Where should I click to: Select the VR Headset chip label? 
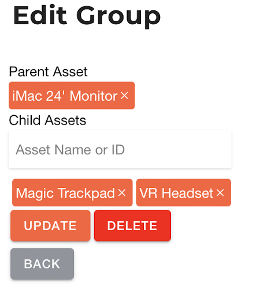click(x=176, y=193)
